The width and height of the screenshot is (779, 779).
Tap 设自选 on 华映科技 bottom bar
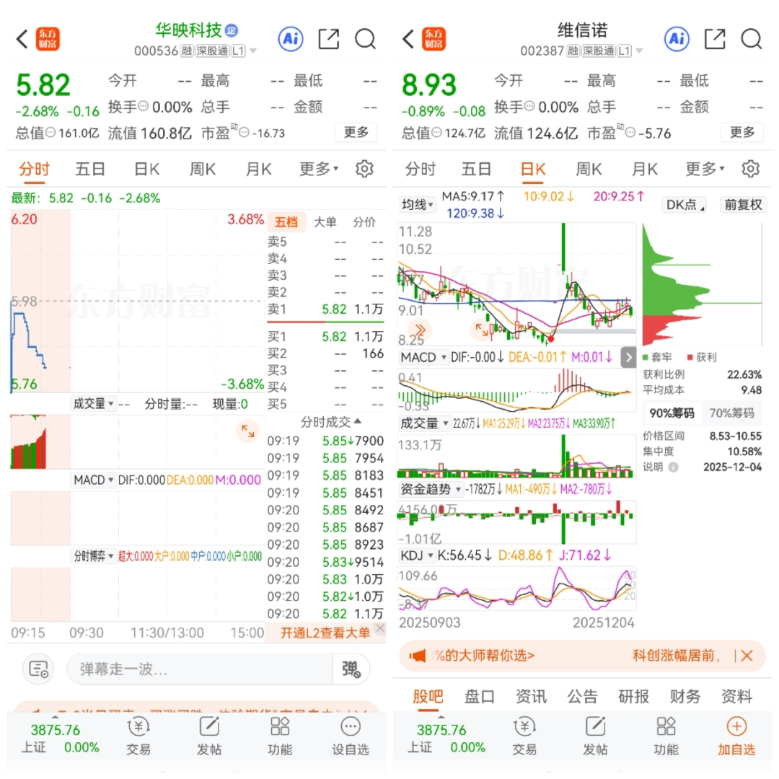(351, 736)
